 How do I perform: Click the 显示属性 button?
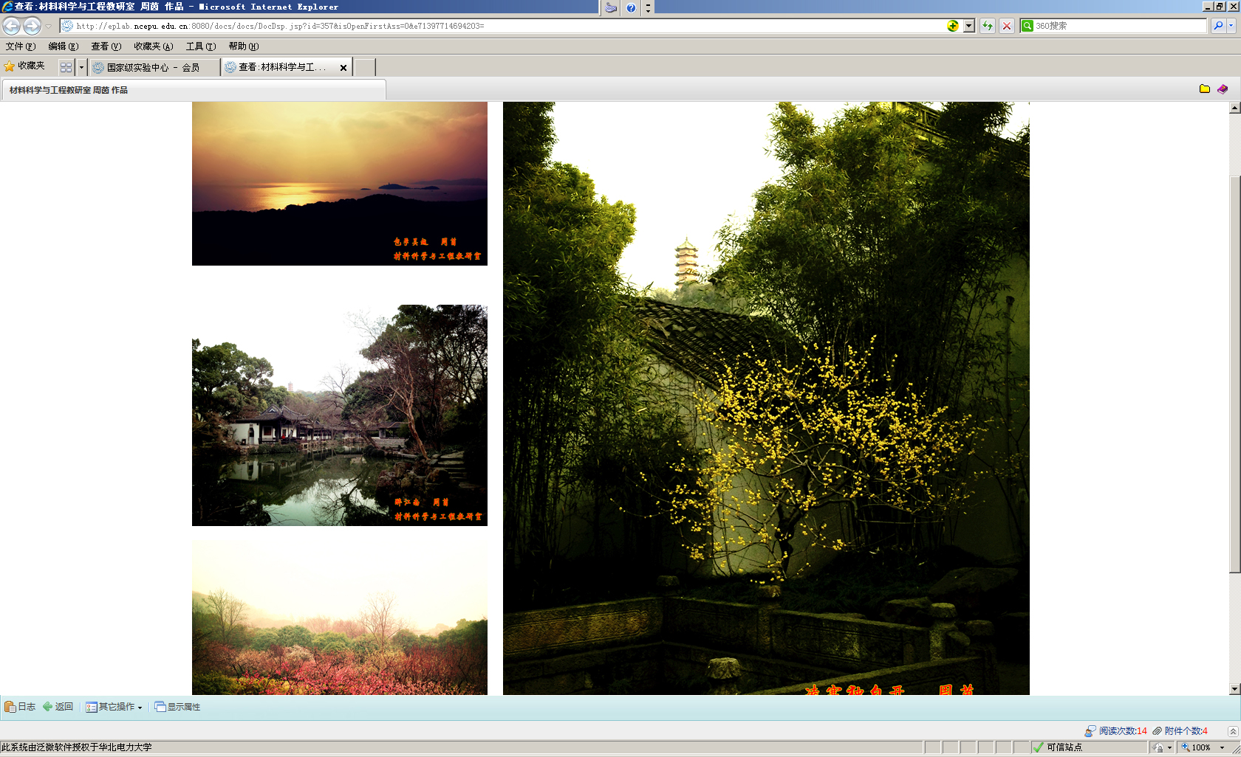[x=177, y=707]
